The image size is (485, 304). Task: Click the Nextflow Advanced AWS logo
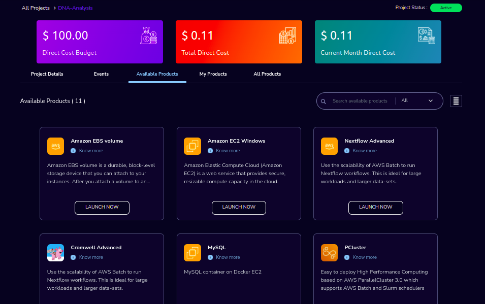coord(329,146)
